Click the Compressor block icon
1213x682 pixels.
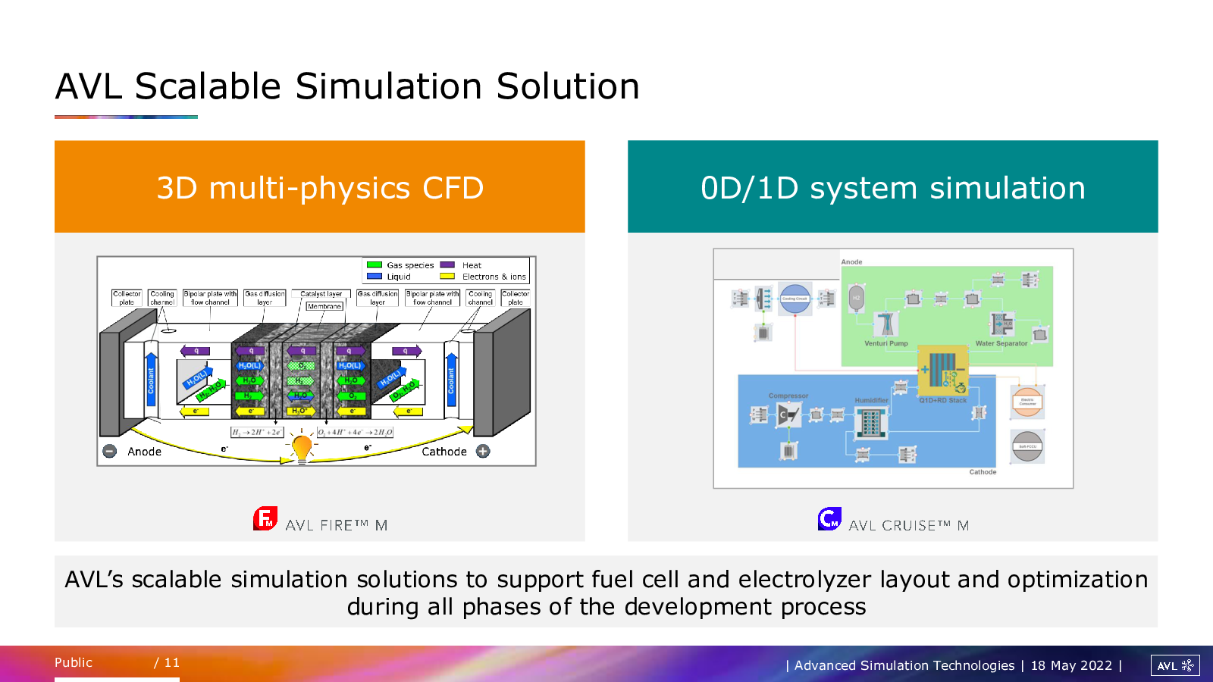(788, 415)
